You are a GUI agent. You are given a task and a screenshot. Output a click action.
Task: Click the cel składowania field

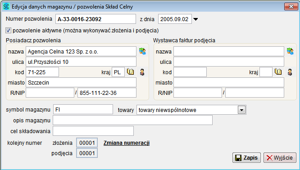click(93, 131)
